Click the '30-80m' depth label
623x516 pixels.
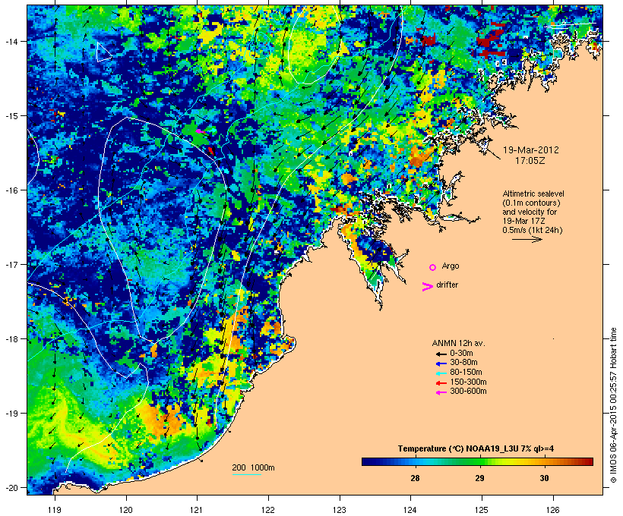(463, 363)
